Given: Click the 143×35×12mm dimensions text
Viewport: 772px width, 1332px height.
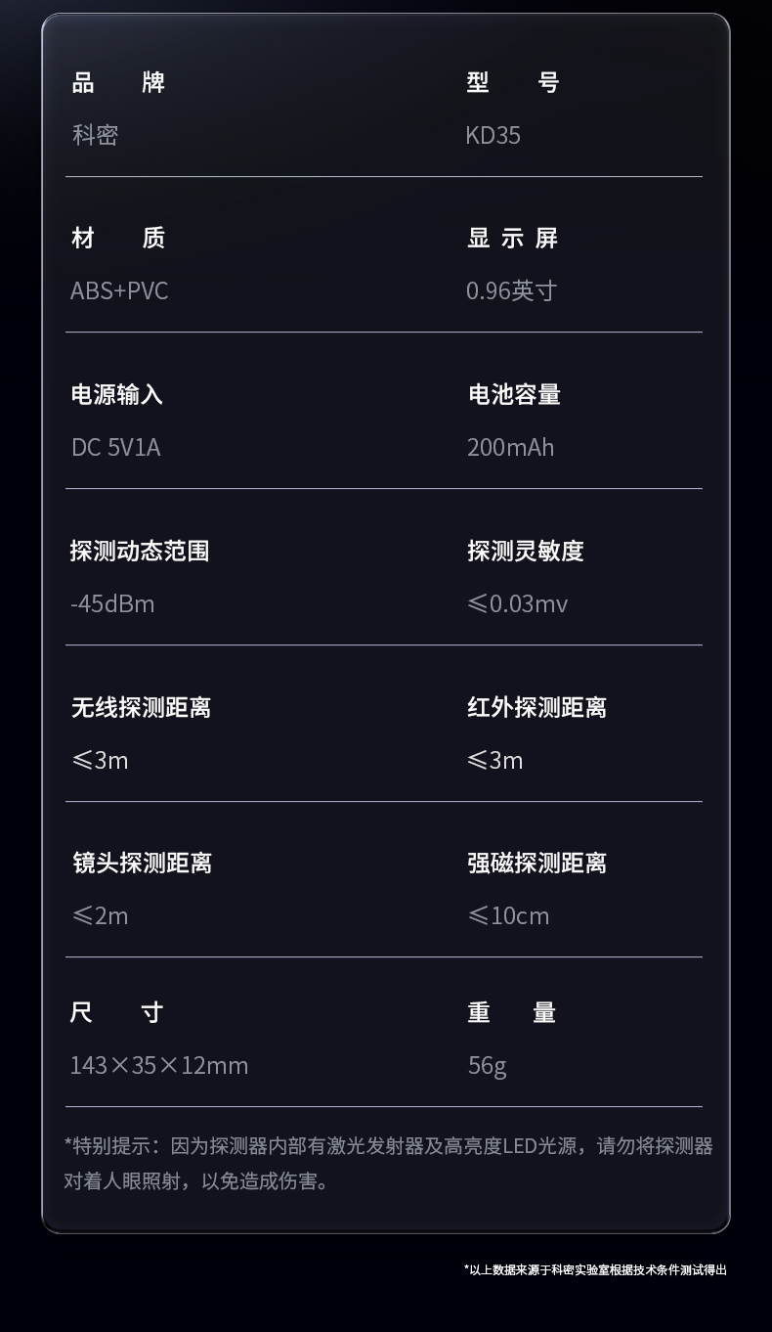Looking at the screenshot, I should [x=158, y=1065].
